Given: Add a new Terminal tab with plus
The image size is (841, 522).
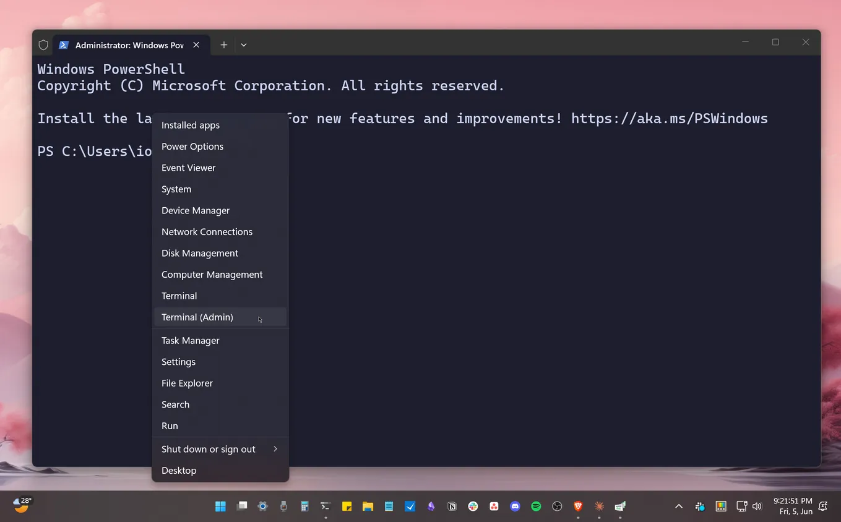Looking at the screenshot, I should pyautogui.click(x=224, y=45).
